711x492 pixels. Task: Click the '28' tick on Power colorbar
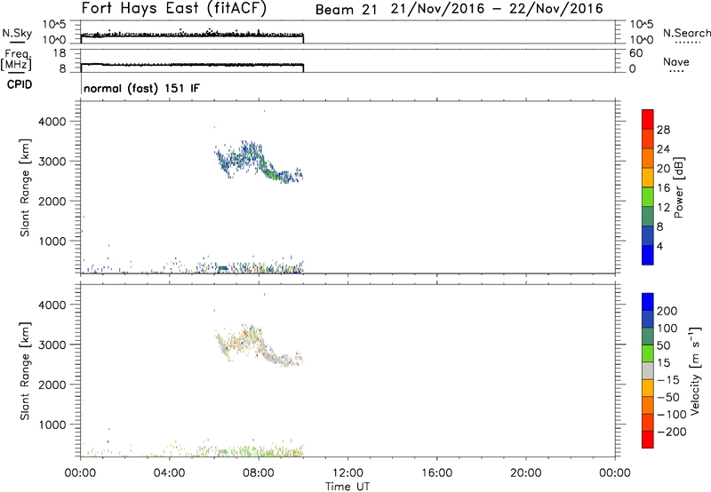(663, 130)
